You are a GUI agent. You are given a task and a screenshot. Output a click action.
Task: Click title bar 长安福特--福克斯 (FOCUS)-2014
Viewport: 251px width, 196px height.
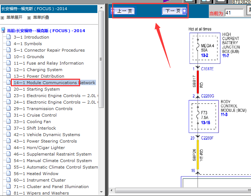click(49, 9)
